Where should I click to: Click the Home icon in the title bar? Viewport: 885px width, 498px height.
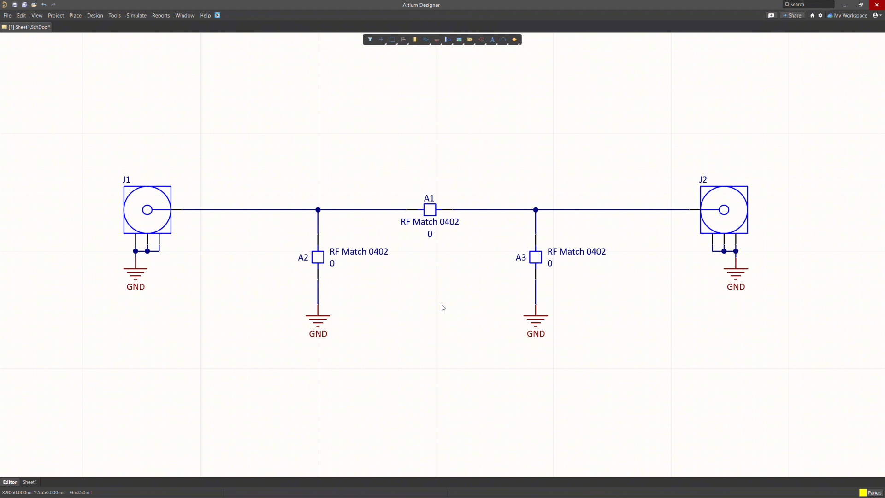[813, 15]
